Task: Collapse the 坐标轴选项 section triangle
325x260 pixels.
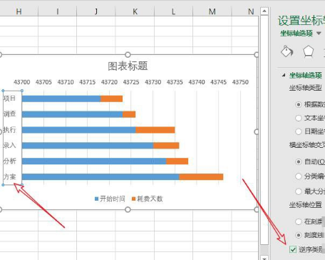Action: (284, 75)
